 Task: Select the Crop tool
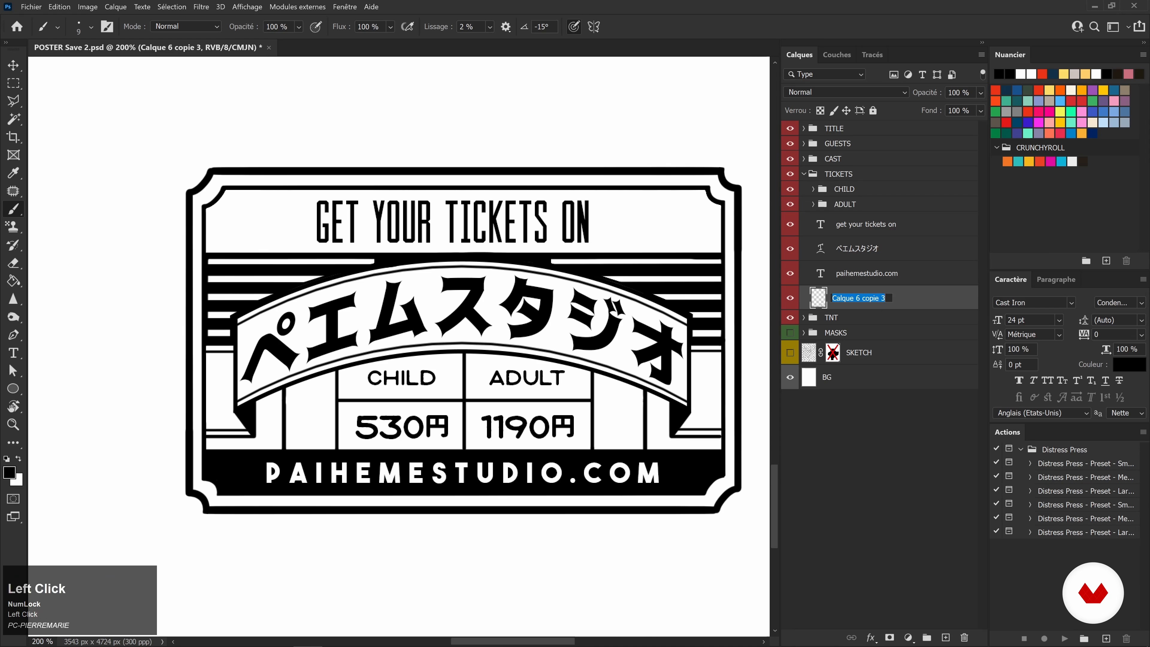(13, 137)
